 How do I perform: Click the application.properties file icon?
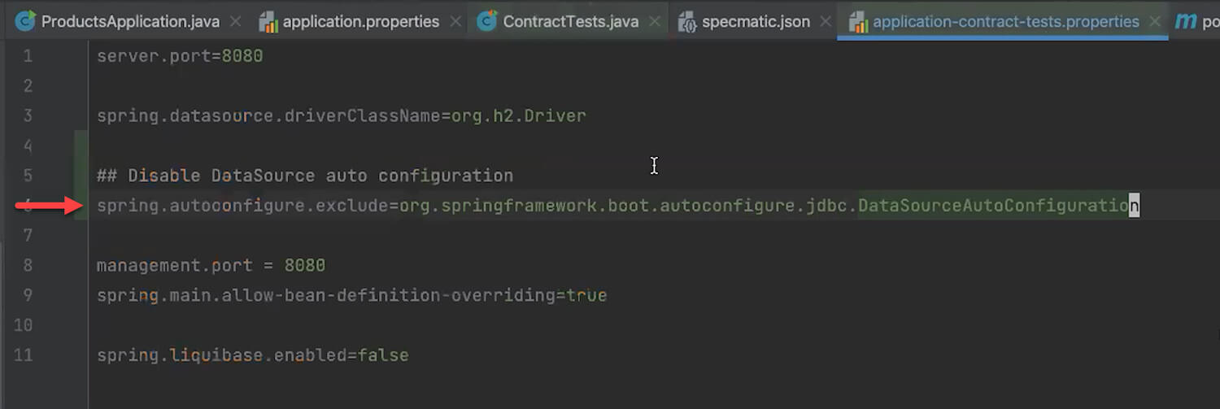click(x=268, y=22)
